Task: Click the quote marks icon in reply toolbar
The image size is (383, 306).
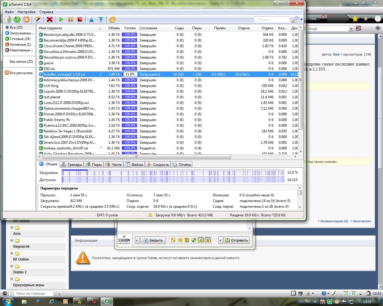Action: point(173,240)
